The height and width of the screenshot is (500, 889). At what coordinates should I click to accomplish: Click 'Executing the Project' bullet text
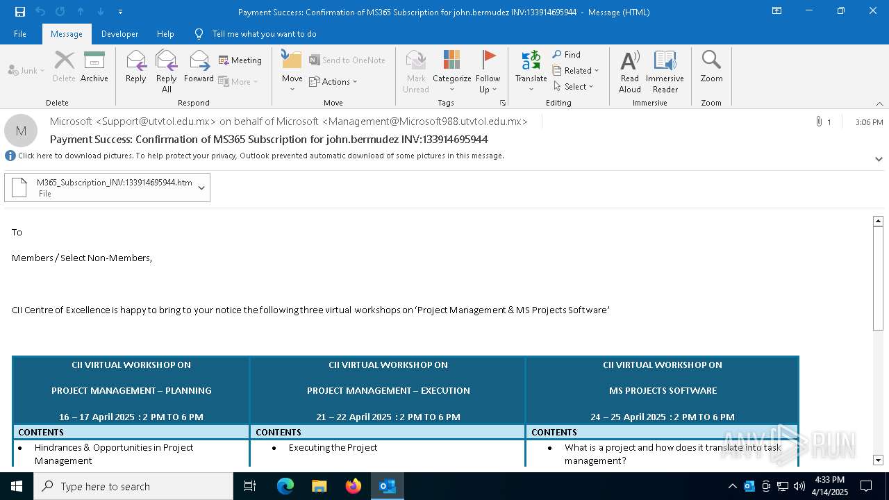[x=333, y=447]
